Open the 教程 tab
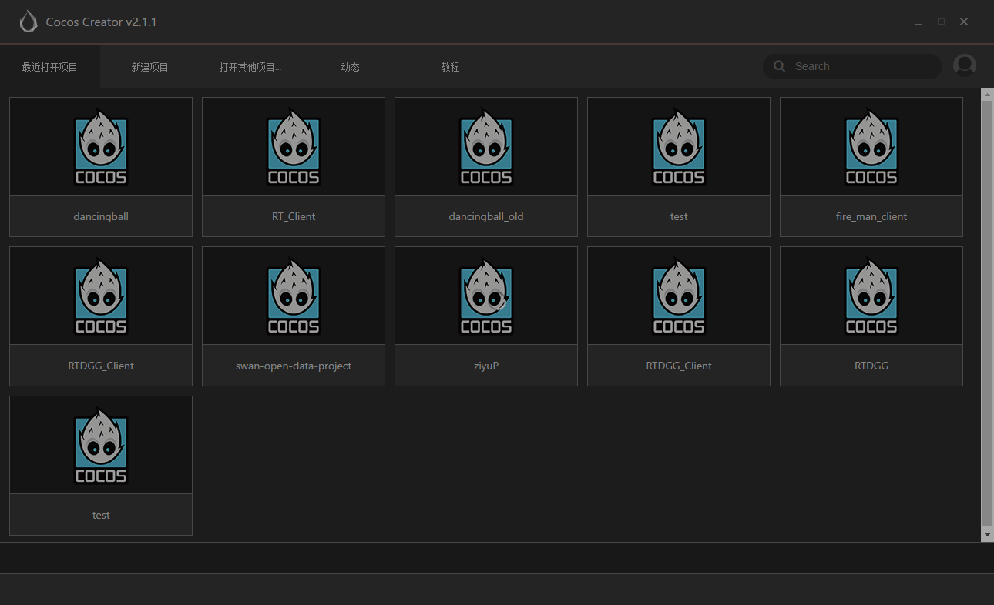Viewport: 994px width, 605px height. (x=451, y=67)
